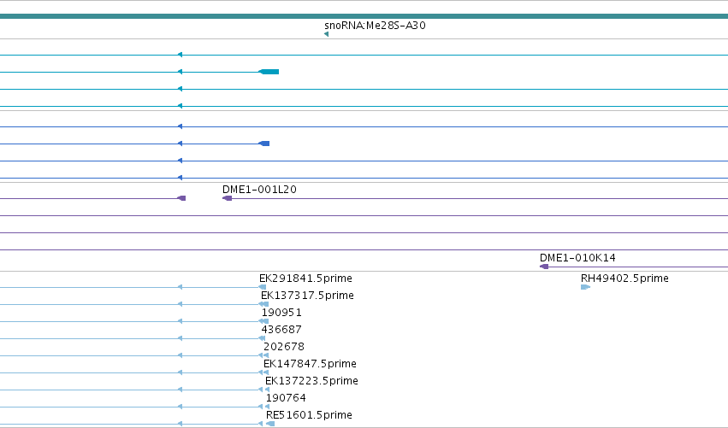Select the RH49402.5prime EST arrow glyph

[x=585, y=287]
